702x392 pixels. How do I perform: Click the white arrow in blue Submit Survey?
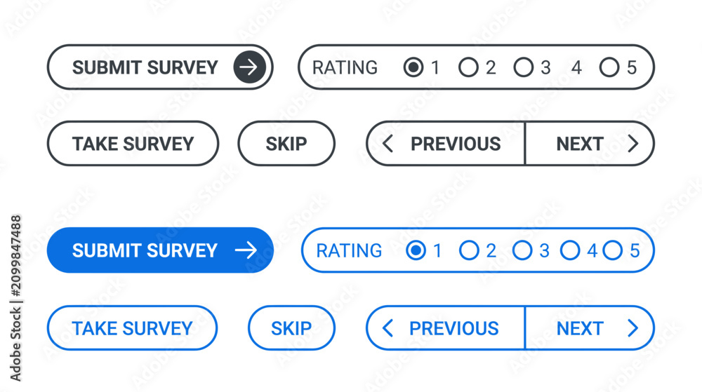point(246,250)
